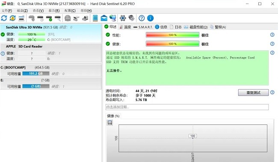This screenshot has width=278, height=162.
Task: Open the 查看(V) menu
Action: point(38,11)
